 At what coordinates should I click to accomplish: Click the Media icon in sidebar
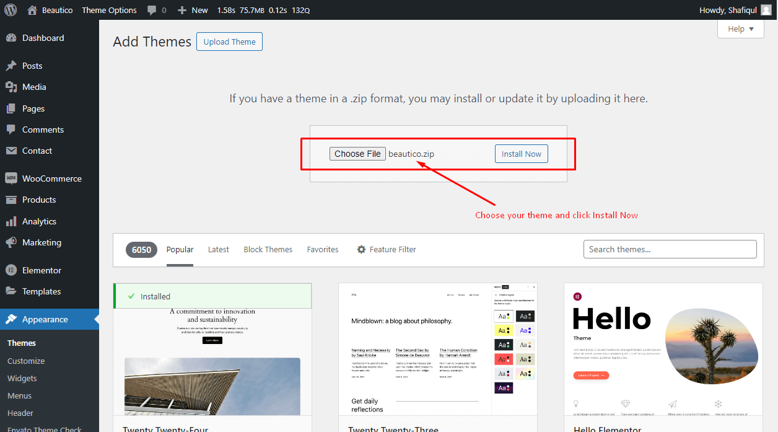[x=11, y=87]
